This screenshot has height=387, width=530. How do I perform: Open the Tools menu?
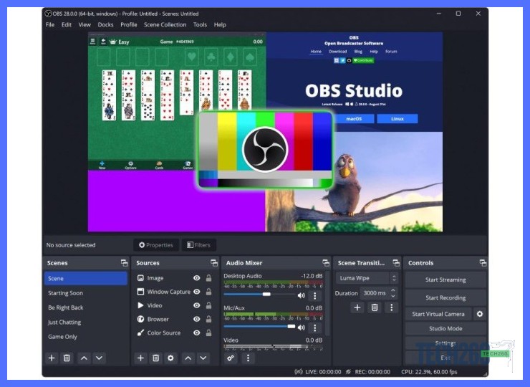(200, 24)
